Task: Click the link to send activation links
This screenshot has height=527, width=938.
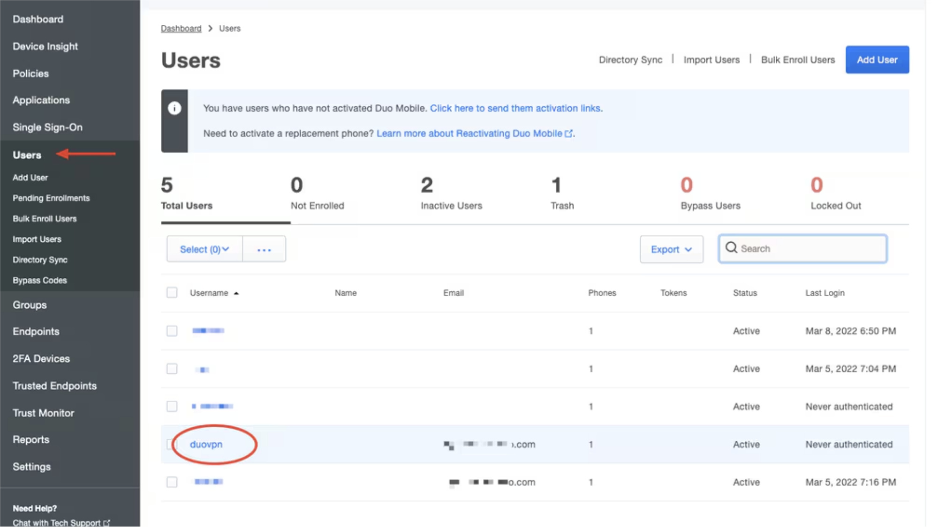Action: coord(515,108)
